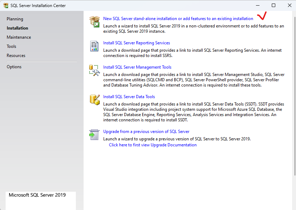Click the text 'connection is required to install SSRS.'

[138, 56]
